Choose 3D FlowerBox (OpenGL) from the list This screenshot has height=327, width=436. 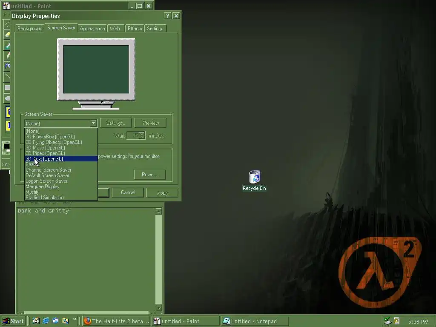pyautogui.click(x=61, y=137)
